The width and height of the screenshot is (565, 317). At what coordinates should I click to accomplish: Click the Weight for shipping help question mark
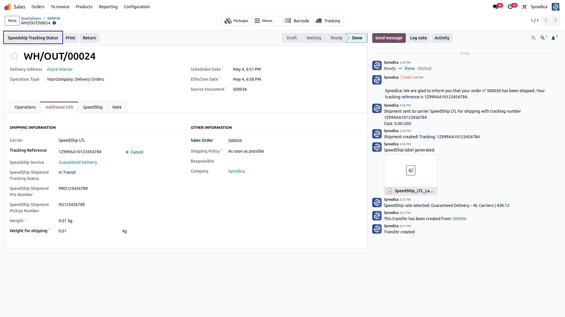click(x=49, y=230)
